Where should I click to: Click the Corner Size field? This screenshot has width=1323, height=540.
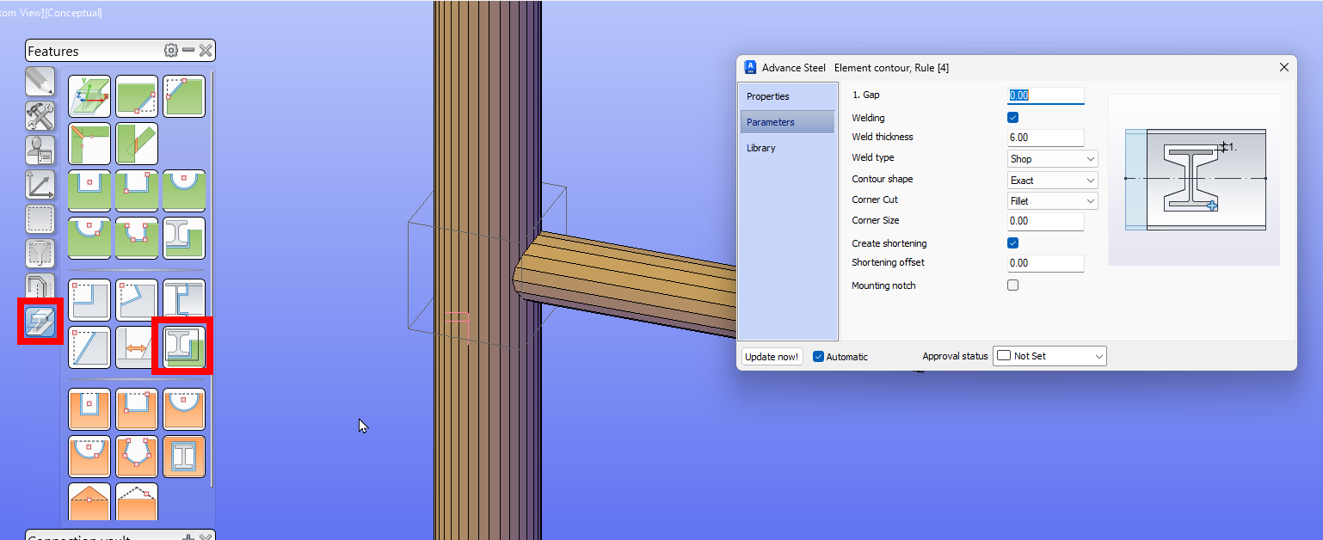click(x=1045, y=221)
